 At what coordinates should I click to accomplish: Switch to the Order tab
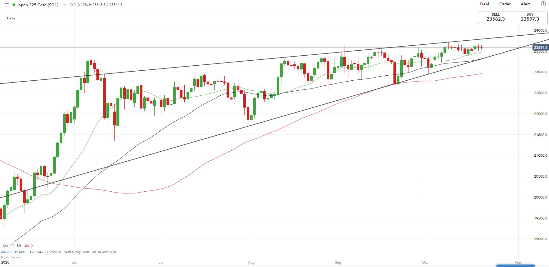tap(505, 4)
